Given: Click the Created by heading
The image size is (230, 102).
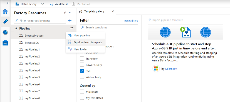Looking at the screenshot, I should click(87, 86).
